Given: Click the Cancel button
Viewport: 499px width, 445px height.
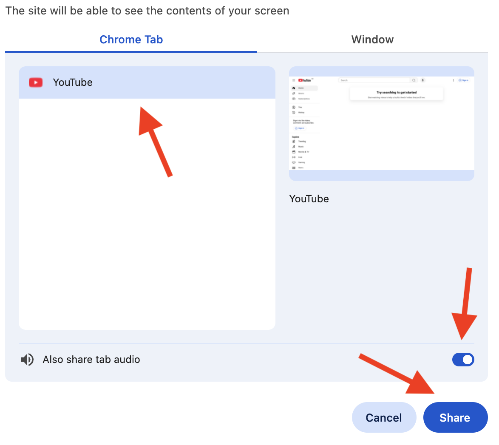Looking at the screenshot, I should [x=384, y=417].
